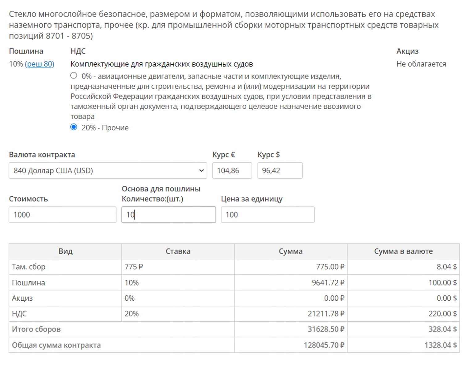Click the 128045.70 ₽ contract total
This screenshot has height=366, width=469.
click(324, 345)
